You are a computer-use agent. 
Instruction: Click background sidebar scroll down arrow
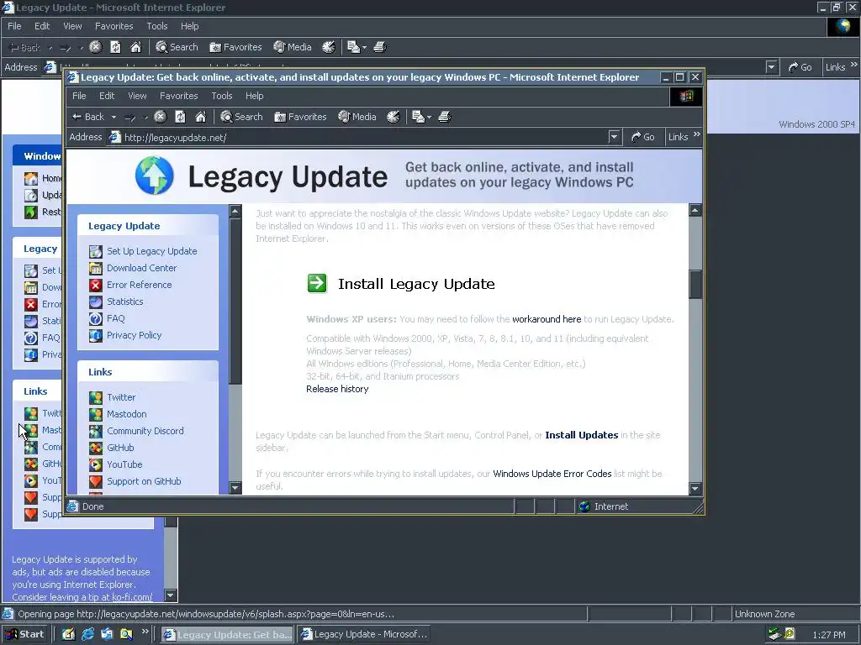(171, 595)
